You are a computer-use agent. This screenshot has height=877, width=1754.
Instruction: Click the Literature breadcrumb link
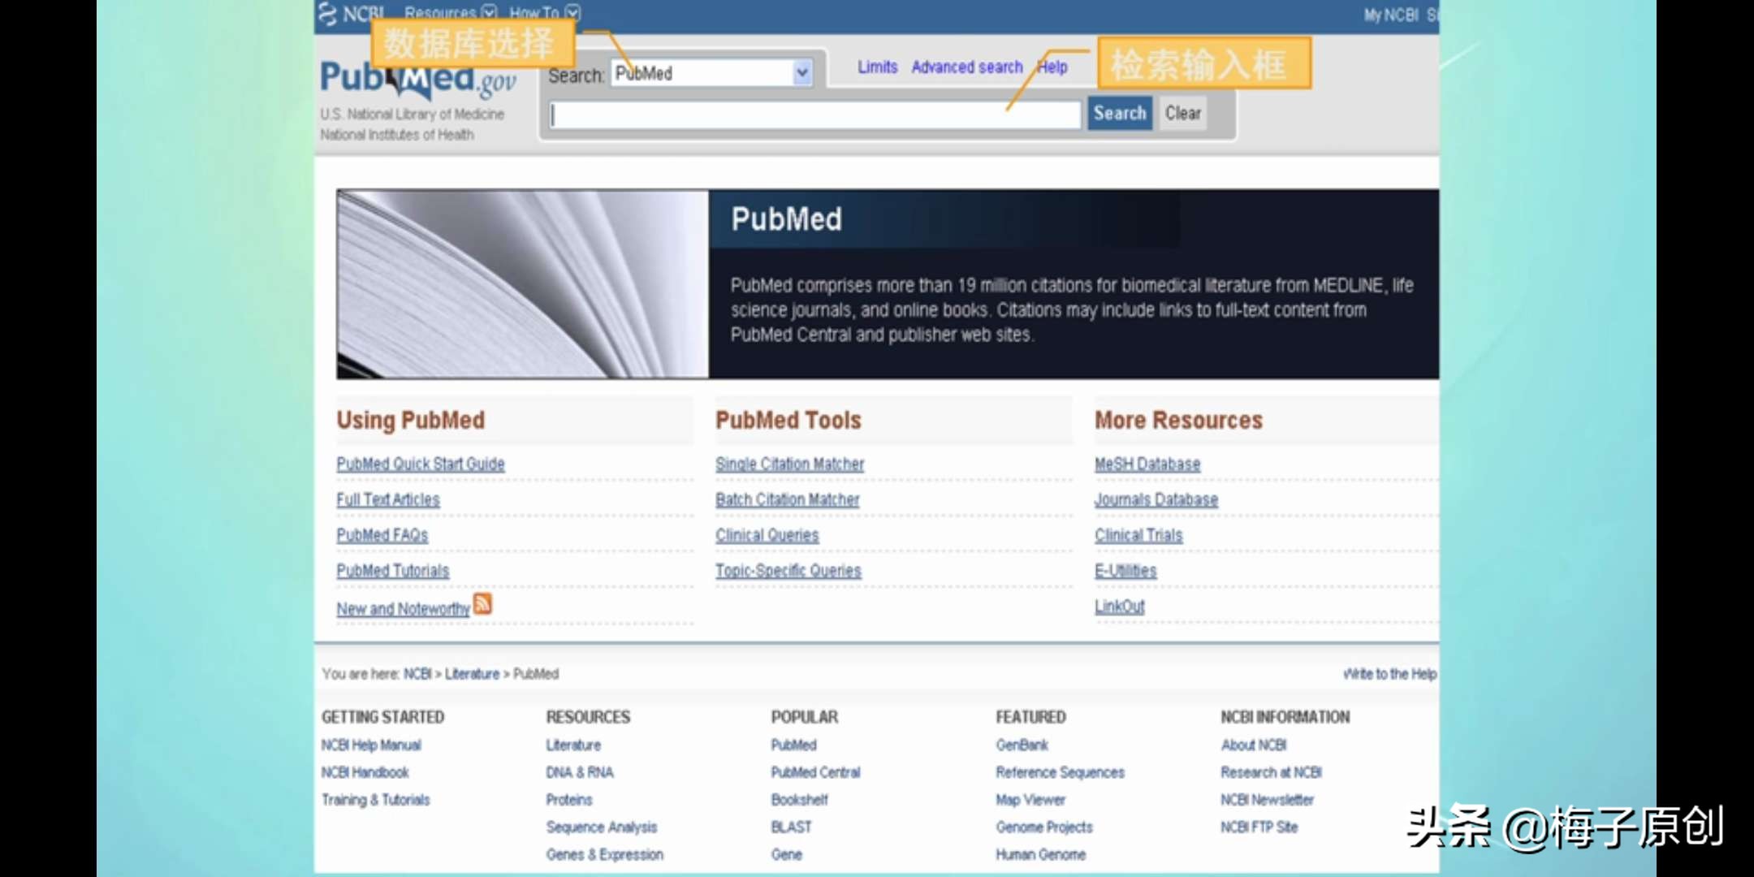tap(472, 674)
